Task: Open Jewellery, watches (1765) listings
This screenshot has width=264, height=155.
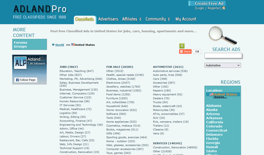Action: (123, 86)
